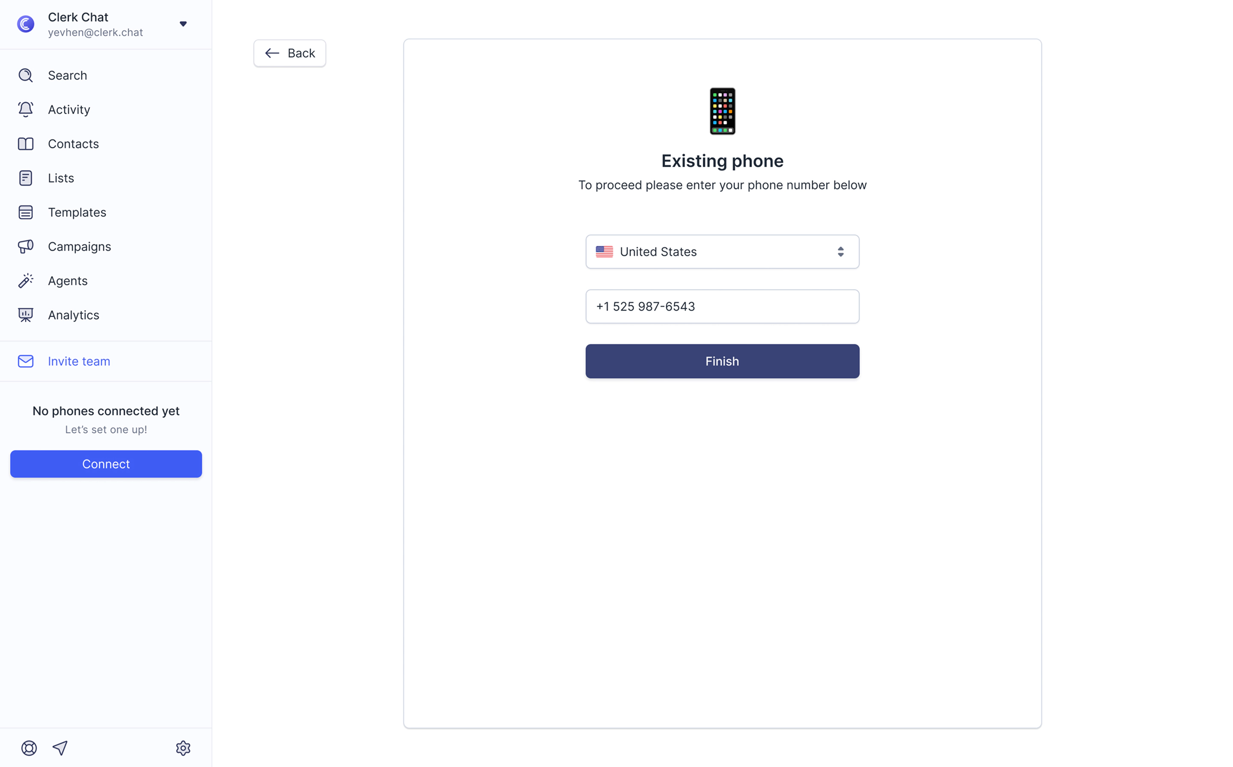Select the Invite team option
Image resolution: width=1233 pixels, height=767 pixels.
[x=79, y=361]
